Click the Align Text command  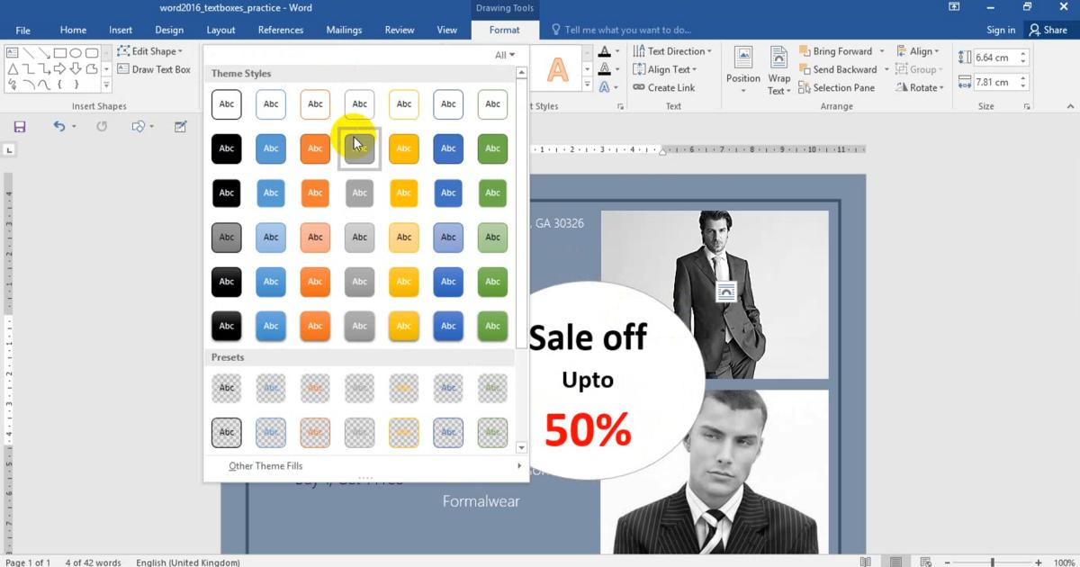(666, 69)
